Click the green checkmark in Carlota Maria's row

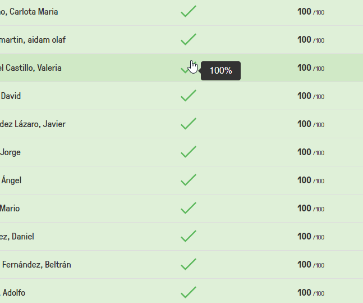pos(189,11)
